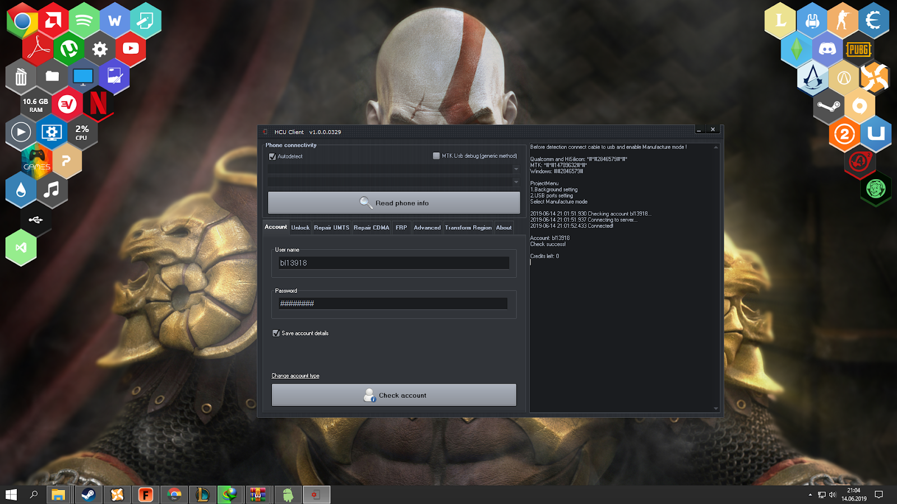Viewport: 897px width, 504px height.
Task: Open taskbar search
Action: point(34,494)
